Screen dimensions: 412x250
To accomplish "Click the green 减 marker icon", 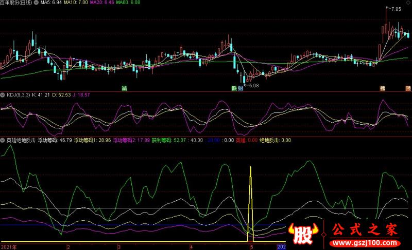I will point(124,88).
